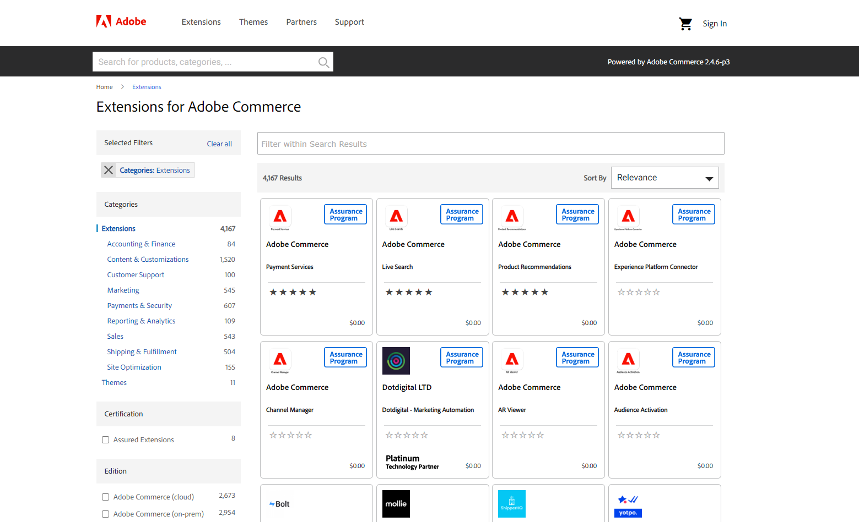
Task: Select the Content & Customizations category
Action: [x=148, y=259]
